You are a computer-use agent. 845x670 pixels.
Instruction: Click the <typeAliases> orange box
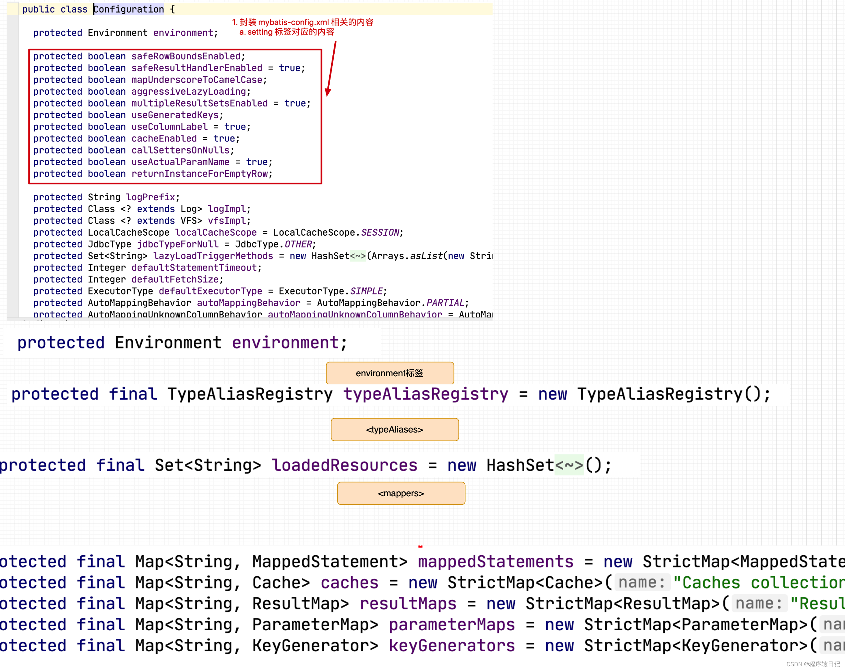[x=395, y=429]
